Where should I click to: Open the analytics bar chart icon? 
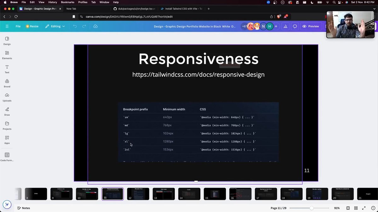(x=285, y=26)
